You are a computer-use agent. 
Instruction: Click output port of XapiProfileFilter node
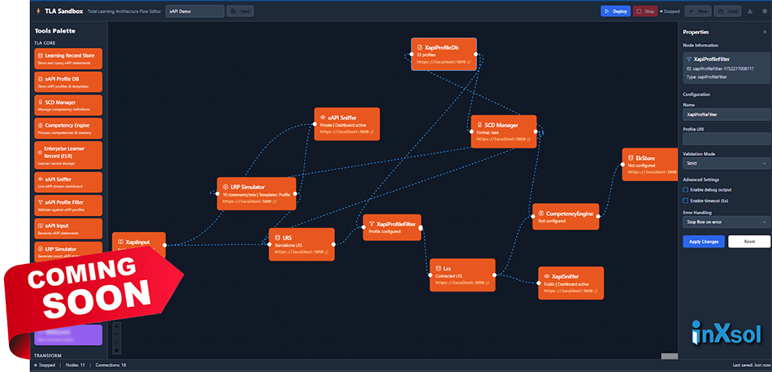coord(421,227)
